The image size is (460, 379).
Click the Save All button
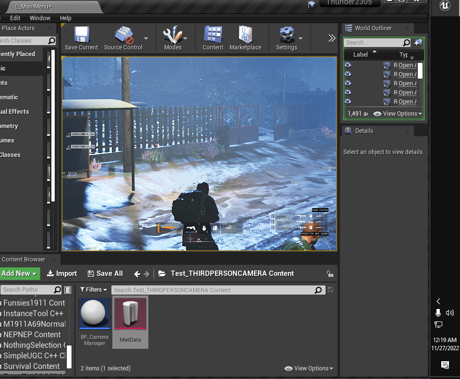click(105, 273)
